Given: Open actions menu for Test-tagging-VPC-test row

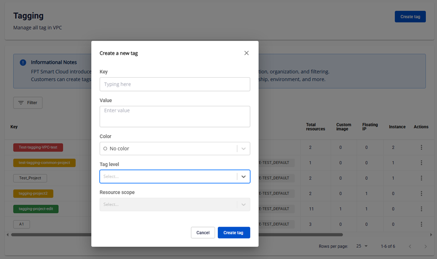Looking at the screenshot, I should (421, 147).
